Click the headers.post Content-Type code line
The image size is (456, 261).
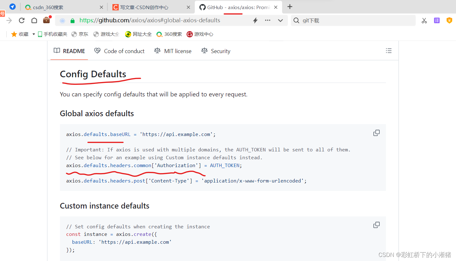pyautogui.click(x=186, y=181)
